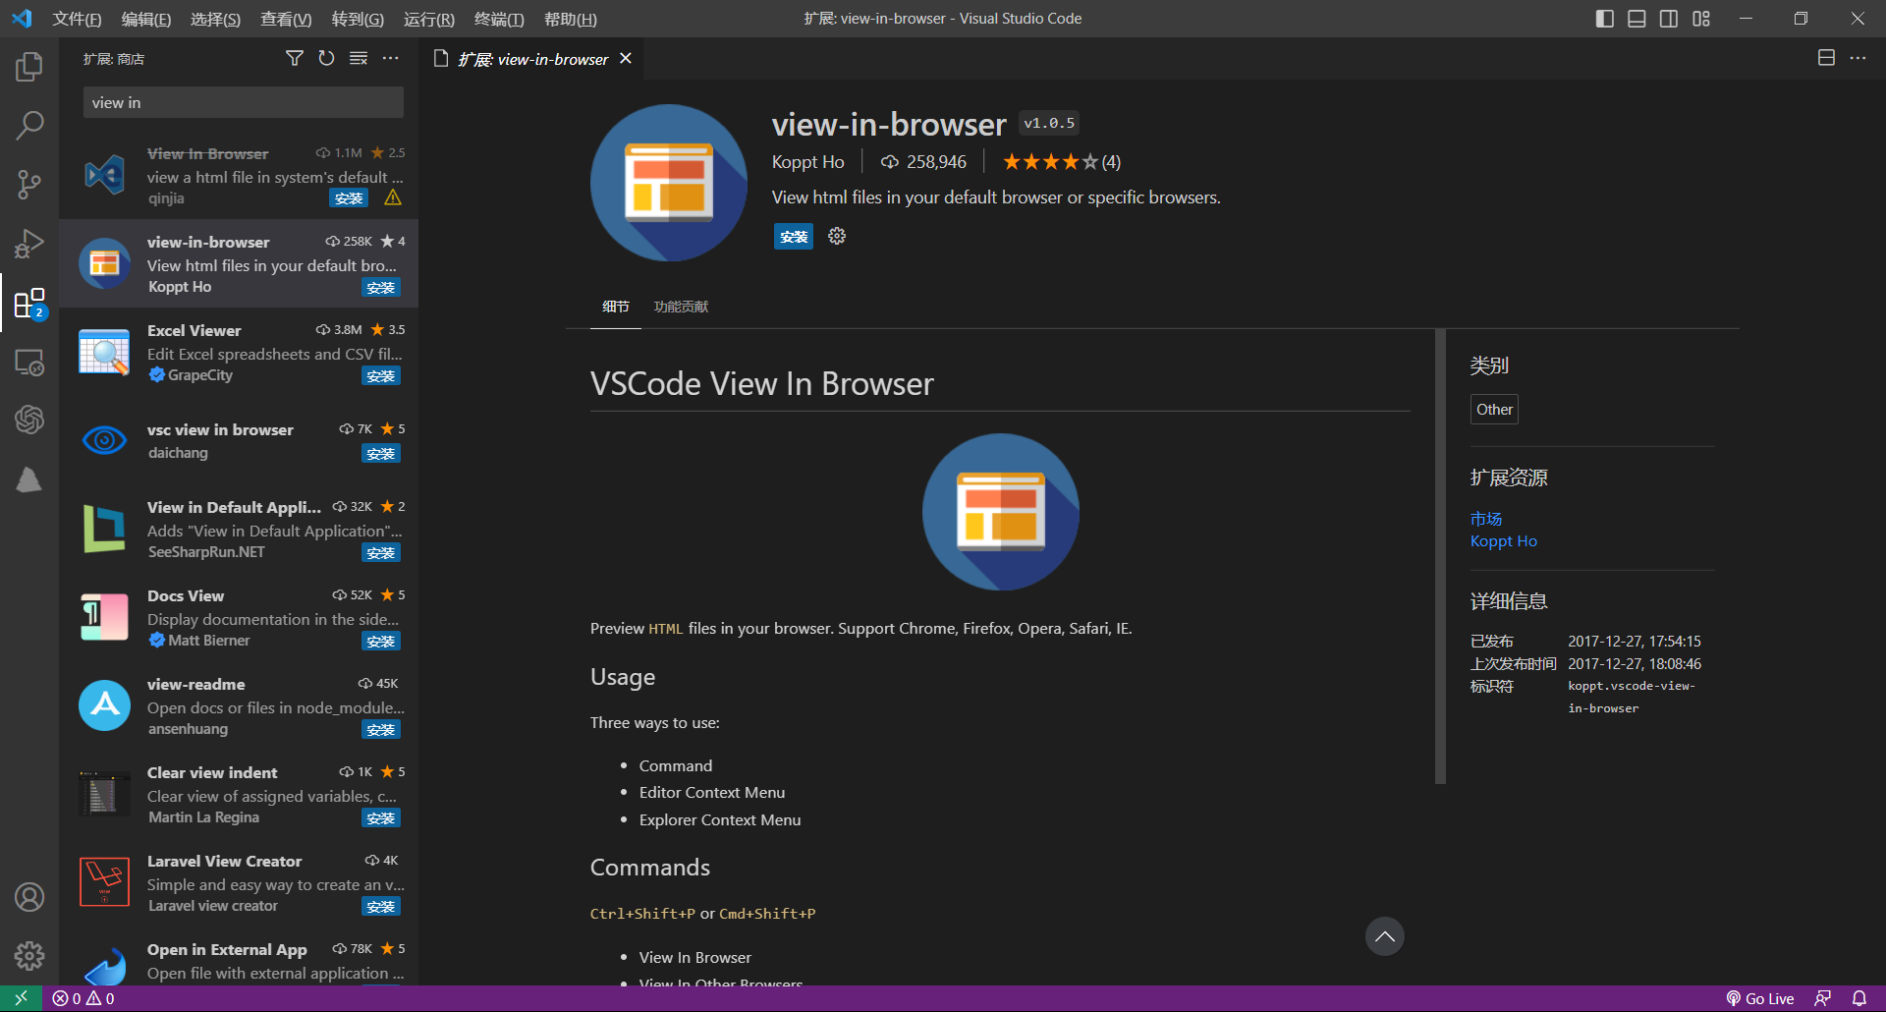Open the 帮助(H) menu

click(570, 19)
